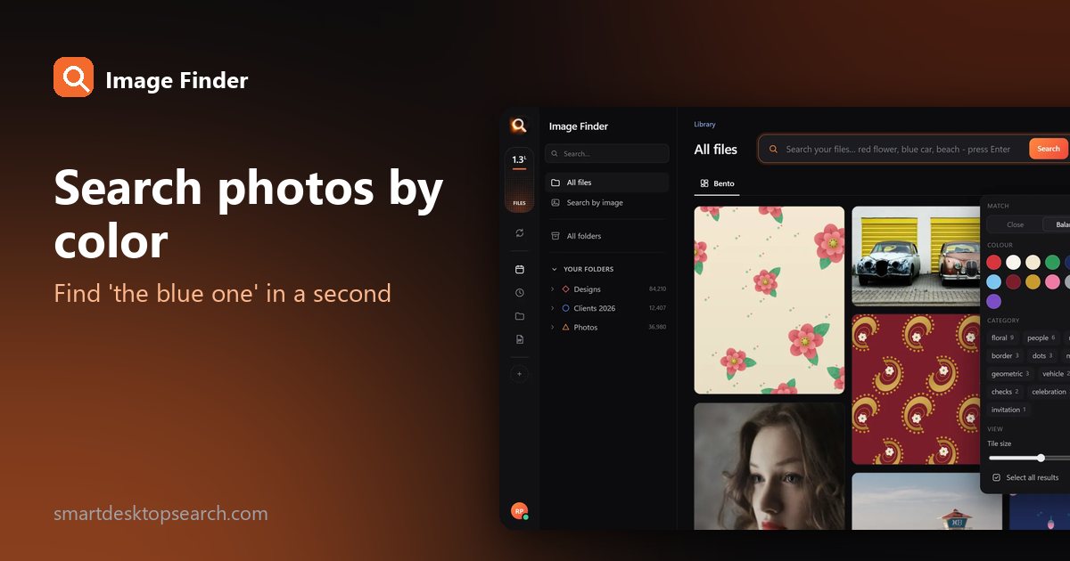Screen dimensions: 1070x561
Task: Pick the green colour swatch
Action: pyautogui.click(x=1053, y=262)
